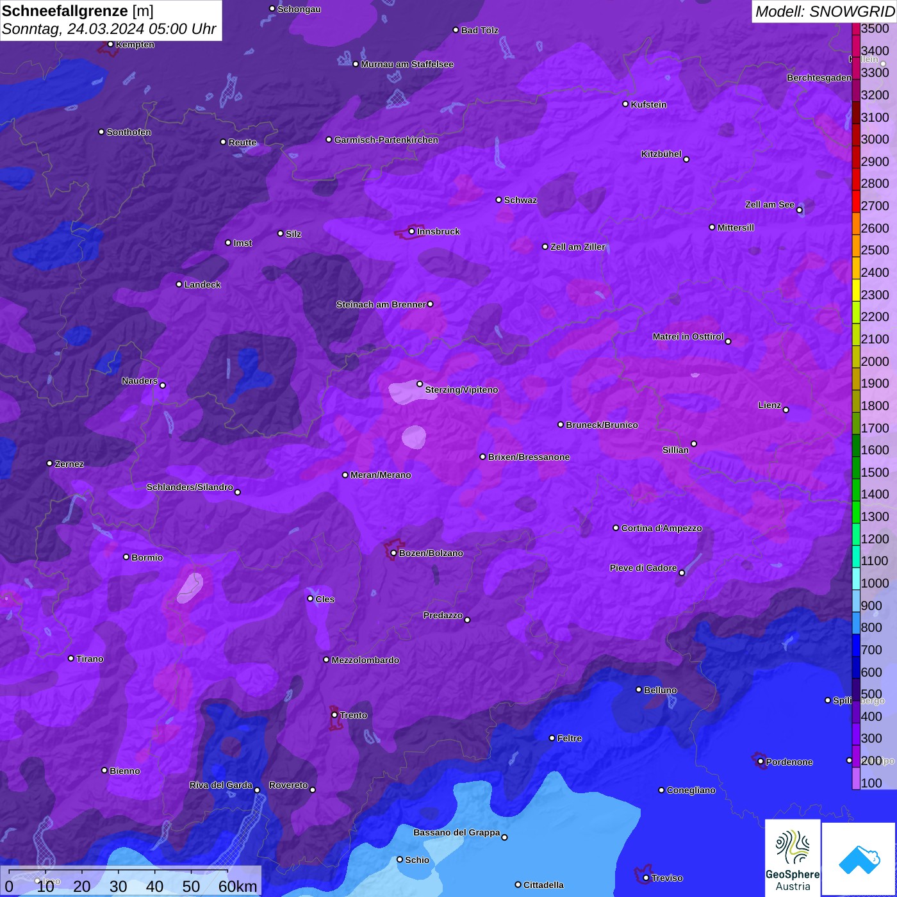The width and height of the screenshot is (897, 897).
Task: Click the 2300 m yellow legend swatch
Action: [x=856, y=290]
